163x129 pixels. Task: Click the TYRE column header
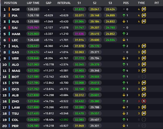[141, 3]
